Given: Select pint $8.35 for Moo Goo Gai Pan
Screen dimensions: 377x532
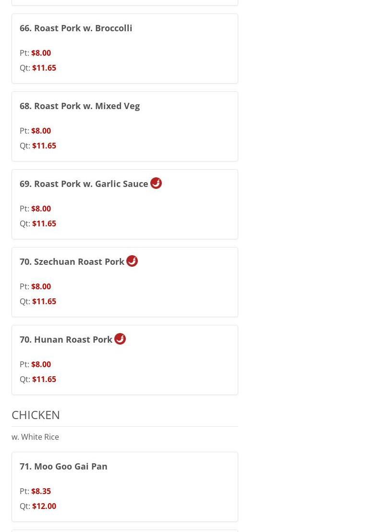Looking at the screenshot, I should point(41,491).
